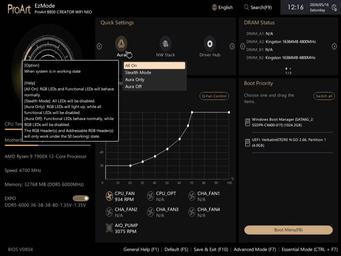Viewport: 341px width, 256px height.
Task: Click the ProArt logo
Action: (19, 9)
